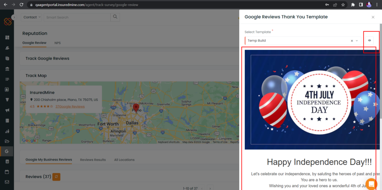Bookmark this page with the star icon
Screen dimensions: 382x190
coord(343,4)
